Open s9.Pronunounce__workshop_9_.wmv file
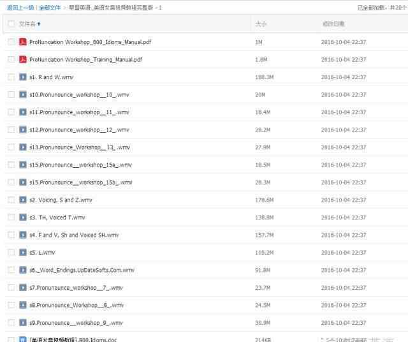This screenshot has width=408, height=342. point(76,323)
